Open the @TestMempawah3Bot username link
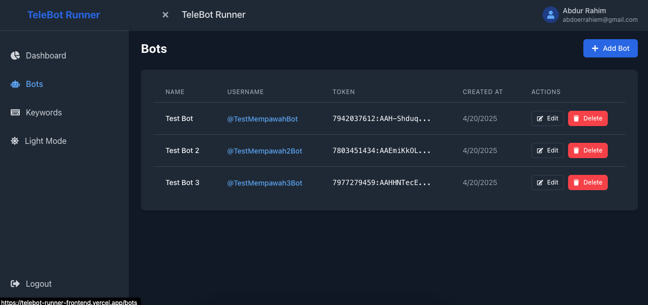This screenshot has height=305, width=648. (265, 183)
